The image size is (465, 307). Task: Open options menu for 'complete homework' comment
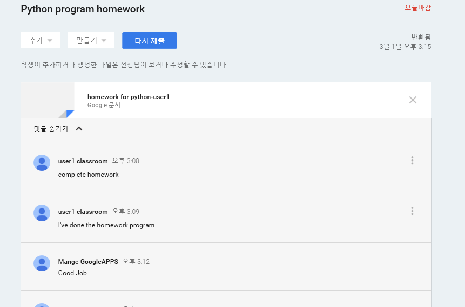click(412, 161)
